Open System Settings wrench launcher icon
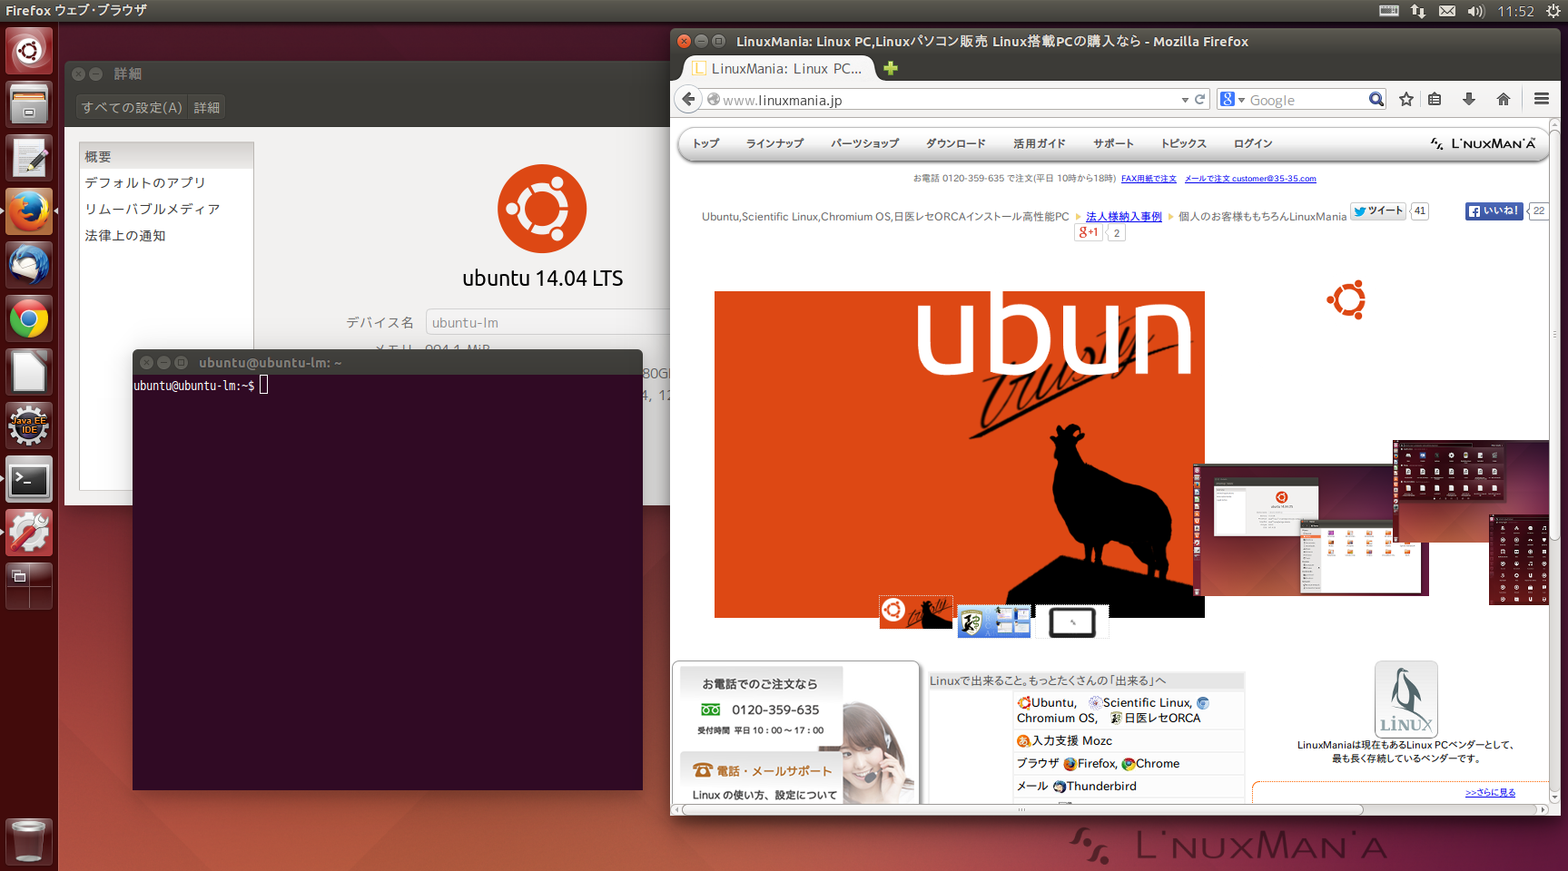1568x871 pixels. click(29, 533)
